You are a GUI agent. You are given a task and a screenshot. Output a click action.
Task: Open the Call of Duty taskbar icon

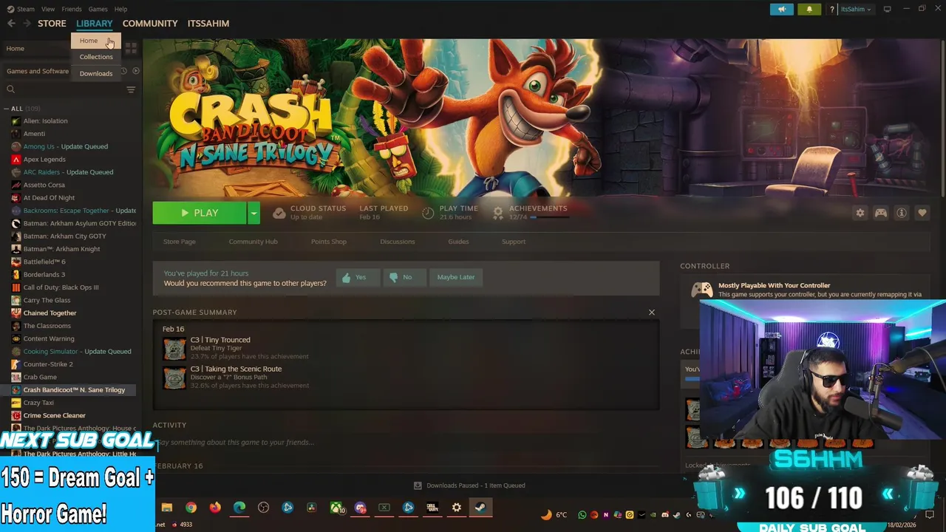coord(432,508)
